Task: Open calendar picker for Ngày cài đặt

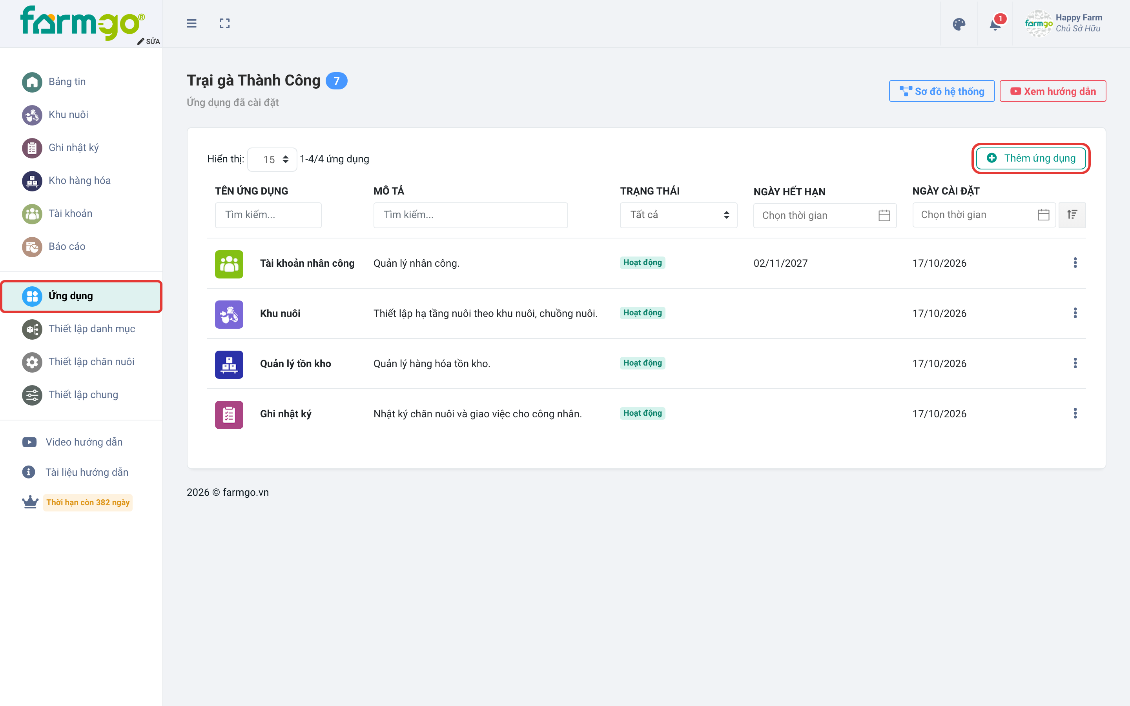Action: coord(1044,215)
